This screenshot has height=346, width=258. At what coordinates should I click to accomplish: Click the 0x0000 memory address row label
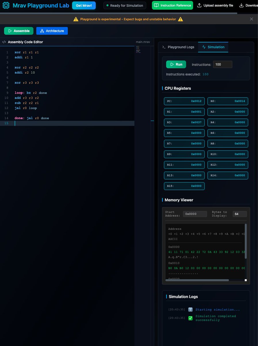click(x=174, y=247)
